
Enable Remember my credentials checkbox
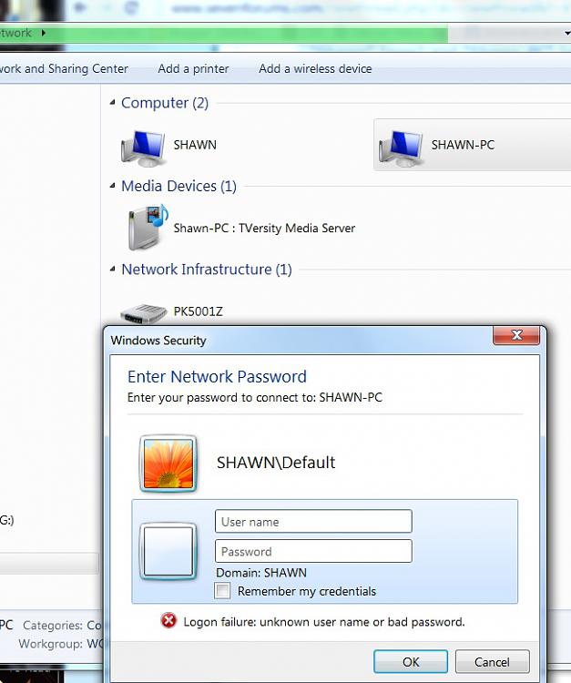[222, 591]
